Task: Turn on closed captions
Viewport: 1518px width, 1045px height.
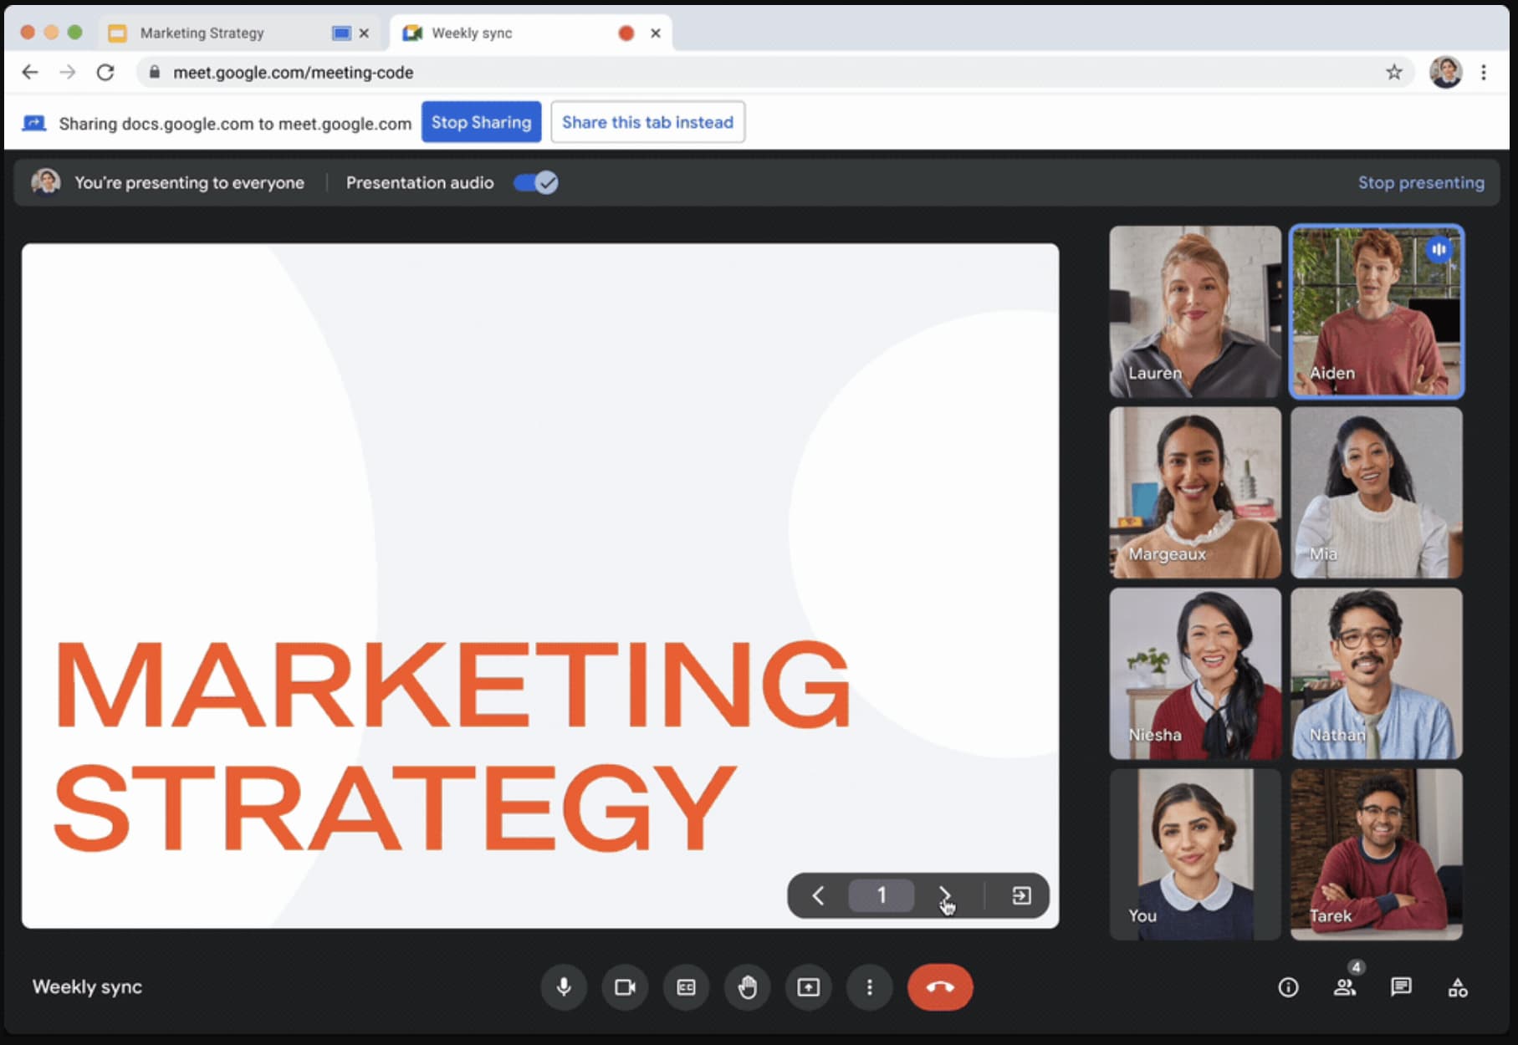Action: point(686,987)
